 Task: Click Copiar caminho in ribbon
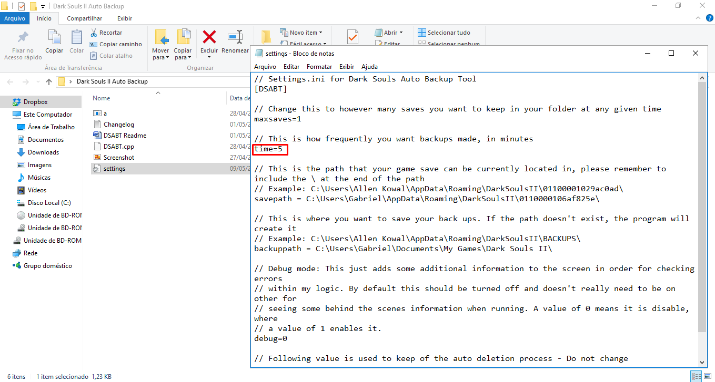tap(116, 44)
